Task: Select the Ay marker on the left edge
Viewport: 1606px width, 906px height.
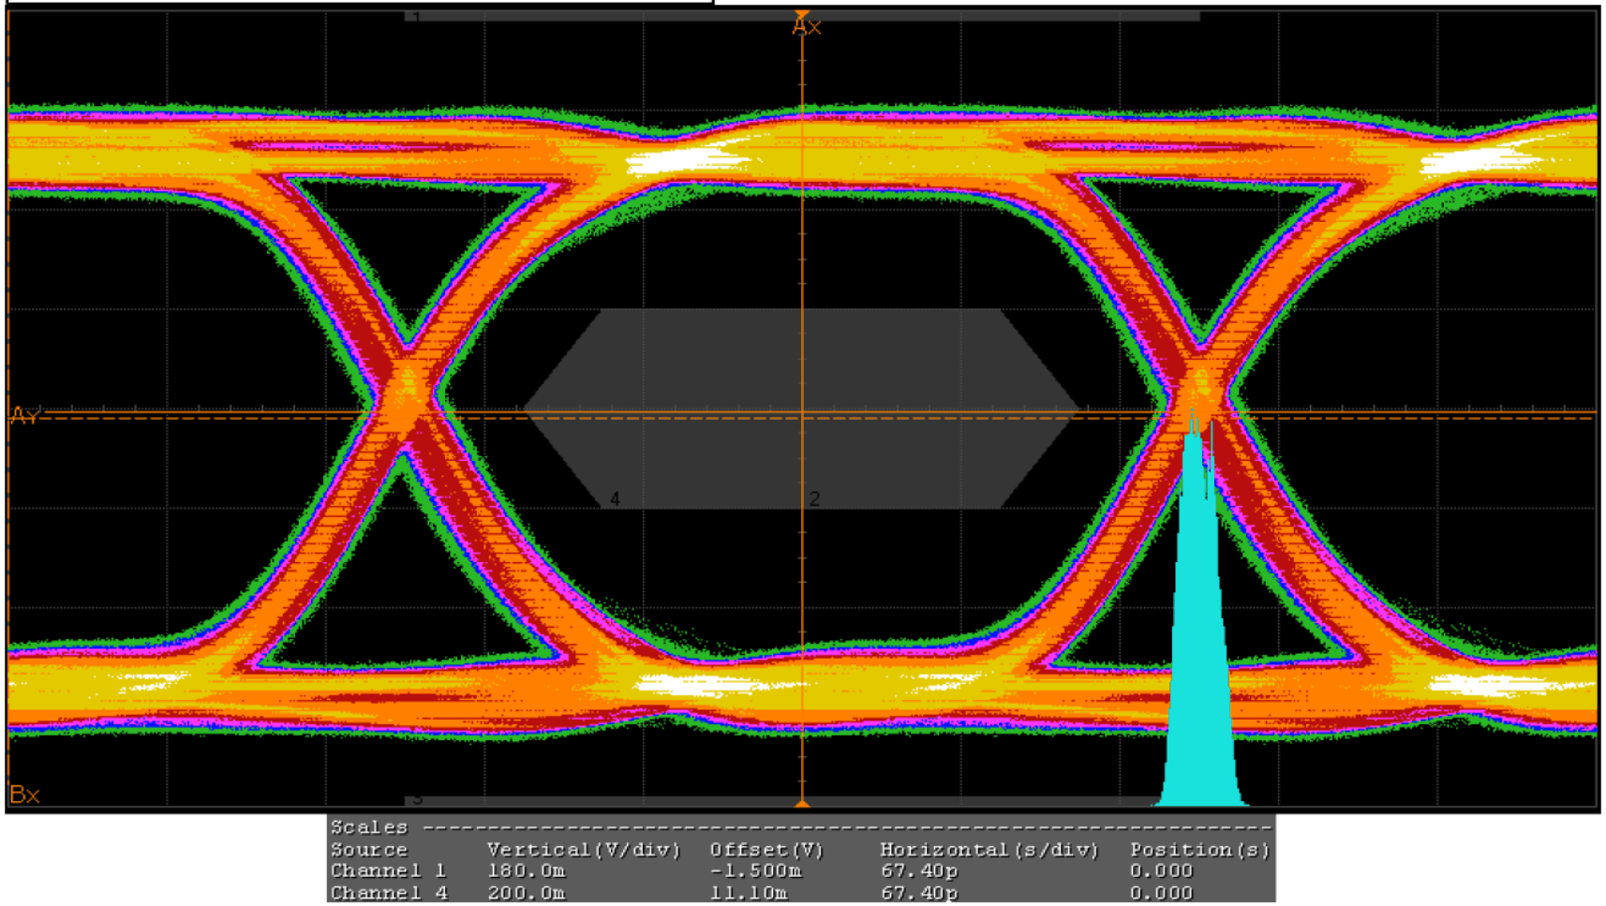Action: (x=22, y=415)
